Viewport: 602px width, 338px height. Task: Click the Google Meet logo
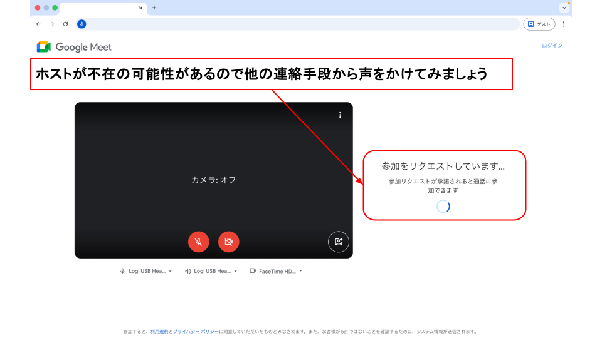(74, 47)
